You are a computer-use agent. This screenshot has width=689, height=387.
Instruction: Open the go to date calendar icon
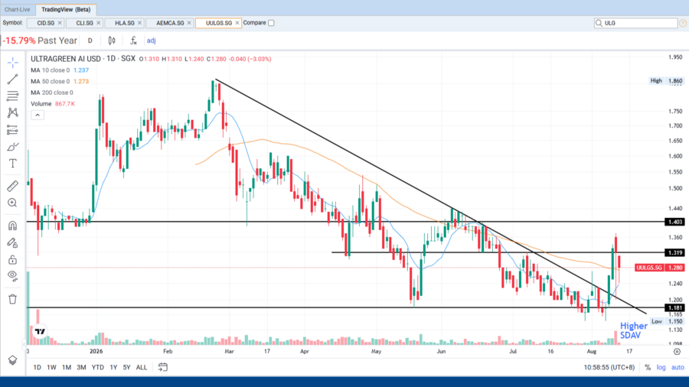point(162,367)
